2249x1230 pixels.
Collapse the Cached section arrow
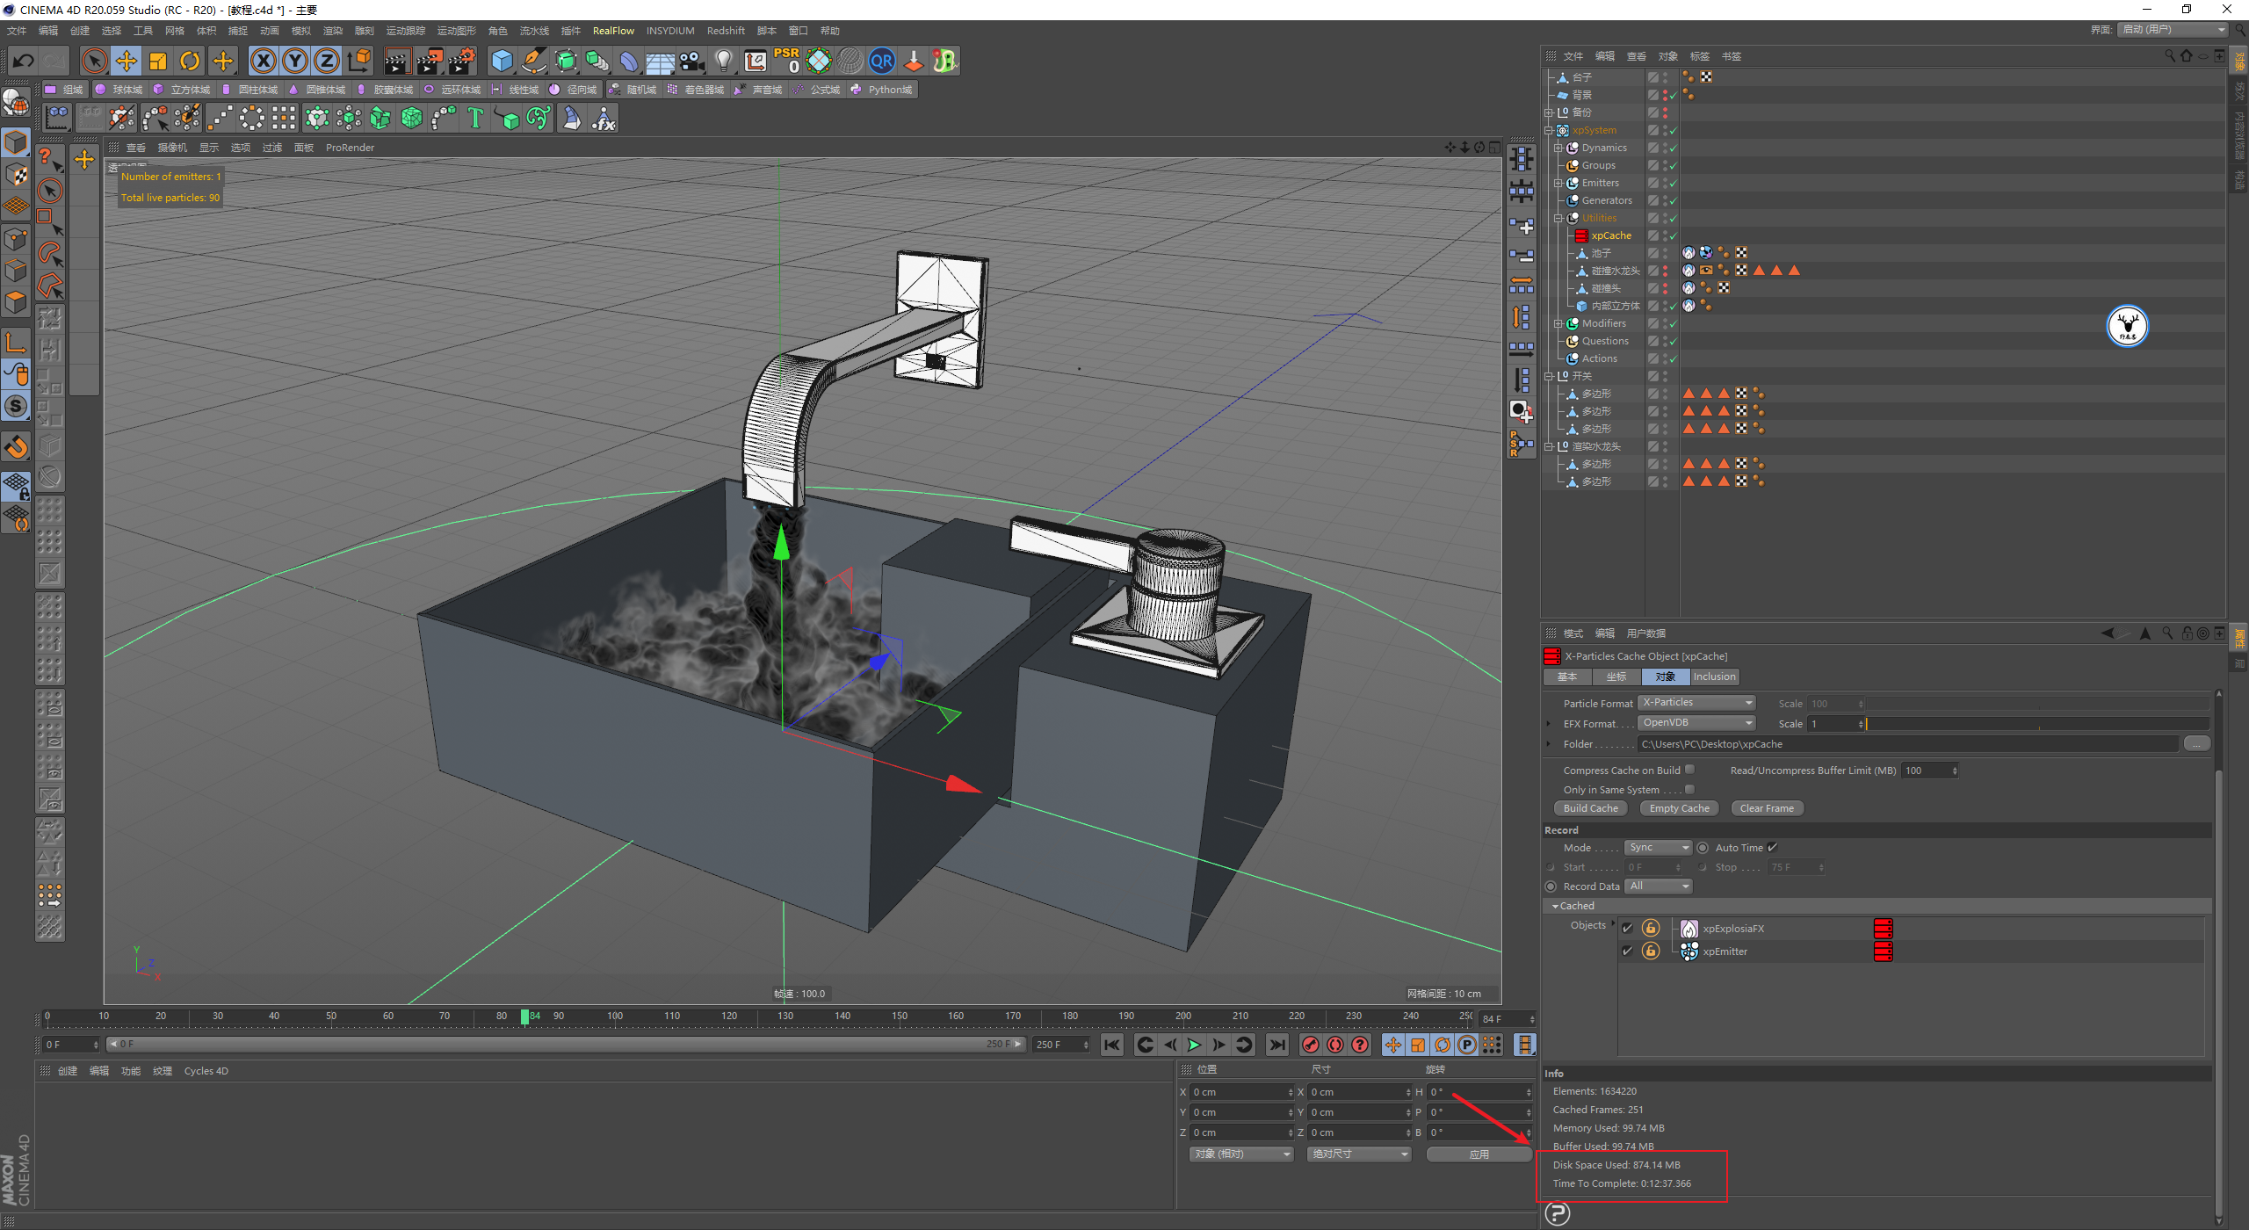click(1555, 906)
